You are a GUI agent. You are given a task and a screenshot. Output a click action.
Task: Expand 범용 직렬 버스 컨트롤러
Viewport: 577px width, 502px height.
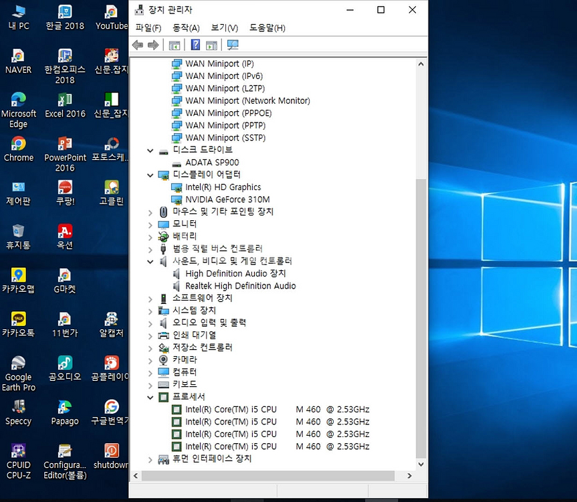point(150,250)
